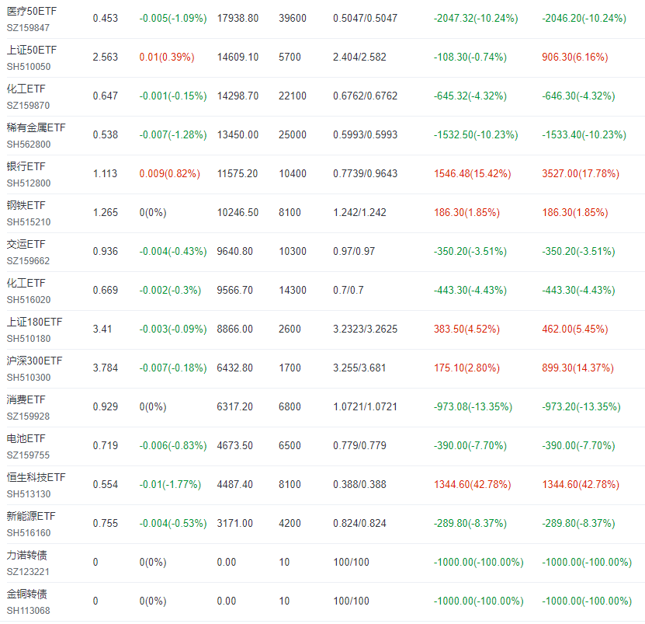Click the holding quantity 4200

point(290,523)
